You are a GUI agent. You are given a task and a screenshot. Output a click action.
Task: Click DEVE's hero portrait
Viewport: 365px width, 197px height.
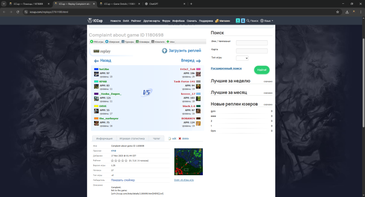(96, 111)
